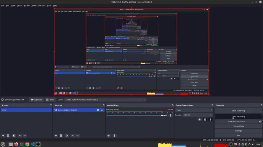Image resolution: width=263 pixels, height=147 pixels.
Task: Add scene transition with plus icon
Action: click(x=199, y=119)
